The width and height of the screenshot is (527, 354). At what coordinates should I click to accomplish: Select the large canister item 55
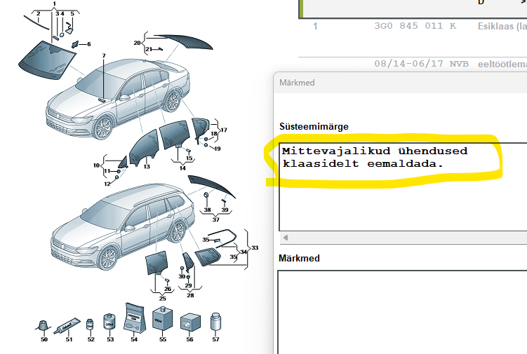pyautogui.click(x=162, y=320)
